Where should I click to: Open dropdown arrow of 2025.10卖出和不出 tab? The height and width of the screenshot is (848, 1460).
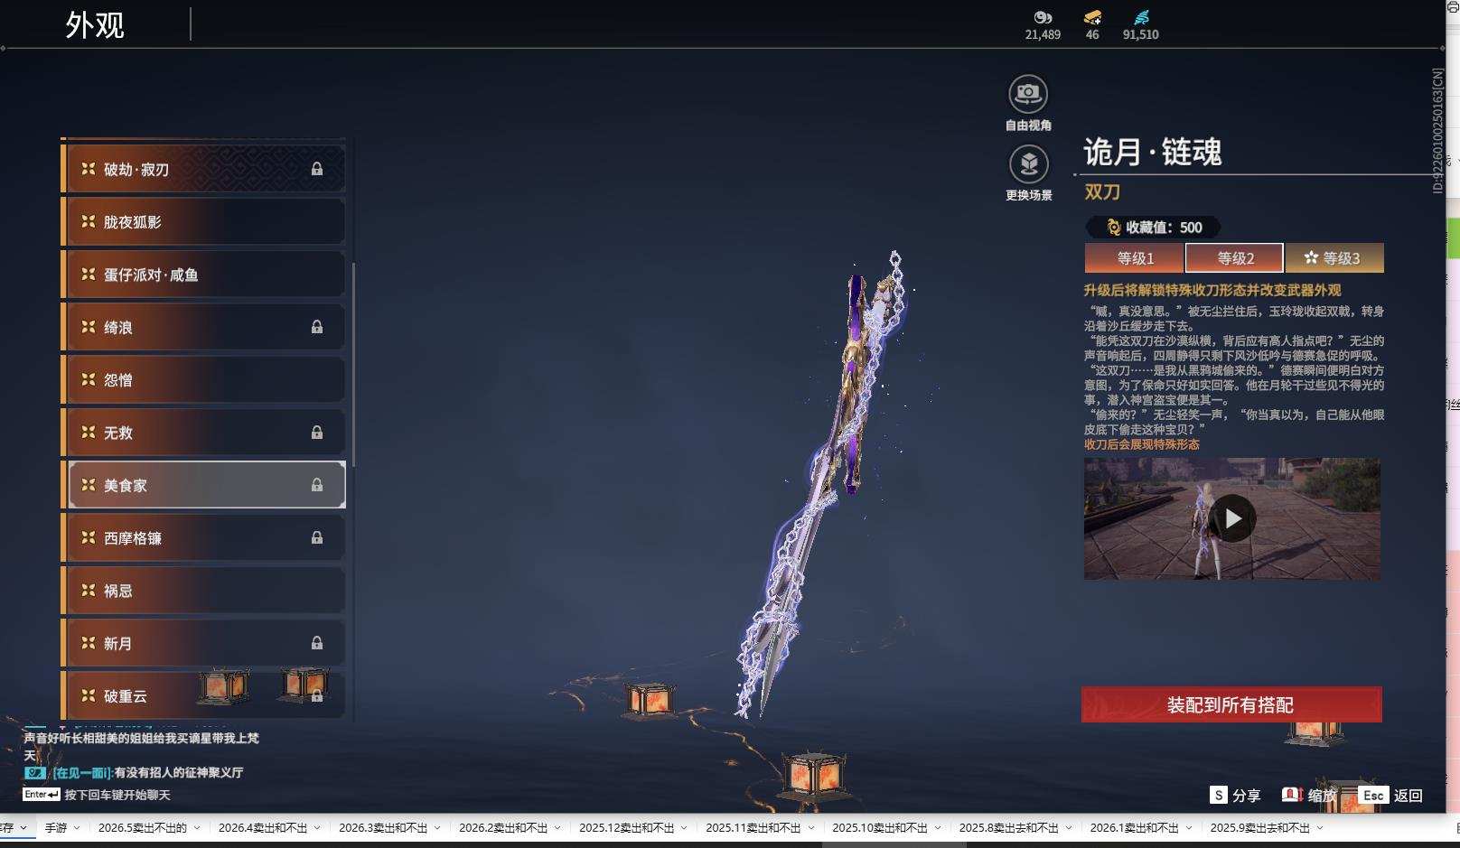(938, 827)
